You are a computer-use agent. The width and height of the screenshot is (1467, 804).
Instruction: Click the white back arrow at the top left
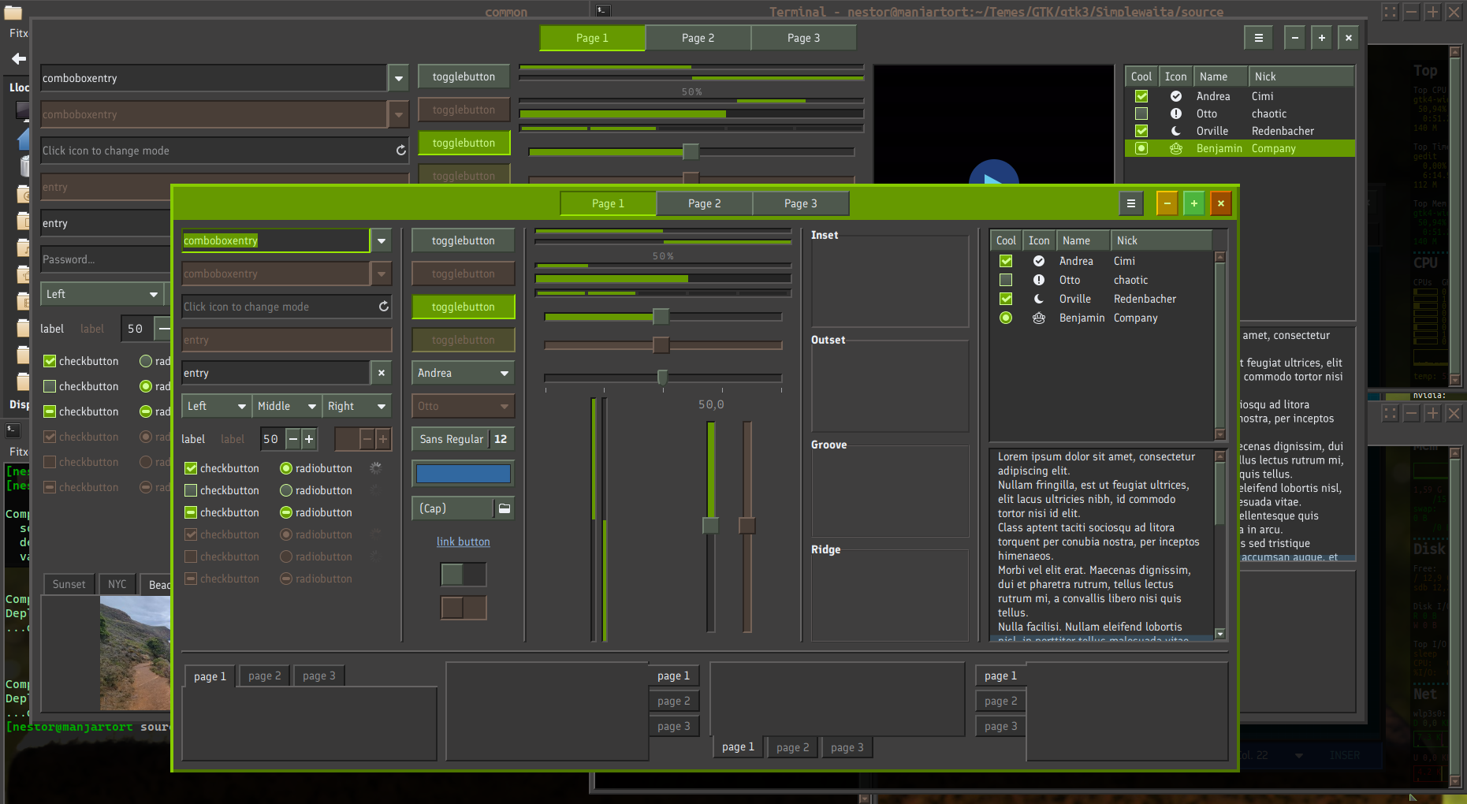(x=19, y=58)
